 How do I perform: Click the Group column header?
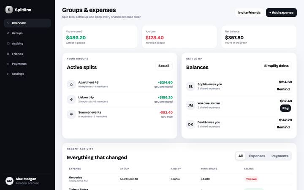coord(124,168)
